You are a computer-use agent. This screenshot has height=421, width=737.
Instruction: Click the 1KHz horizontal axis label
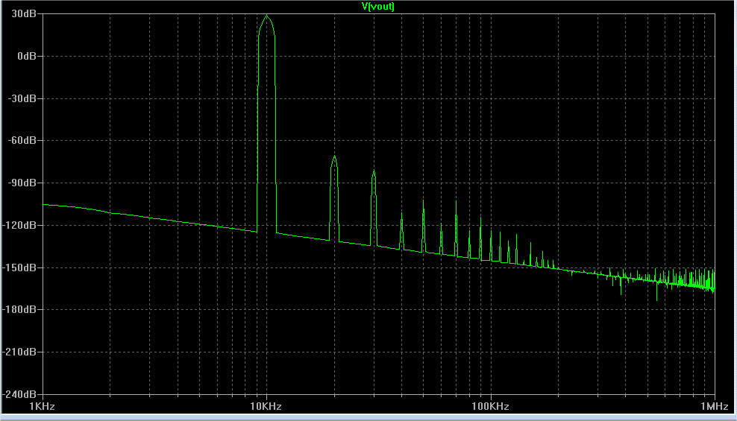[43, 406]
